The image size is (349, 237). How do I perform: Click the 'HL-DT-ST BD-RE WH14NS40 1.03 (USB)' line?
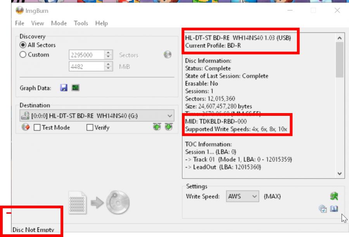(238, 38)
